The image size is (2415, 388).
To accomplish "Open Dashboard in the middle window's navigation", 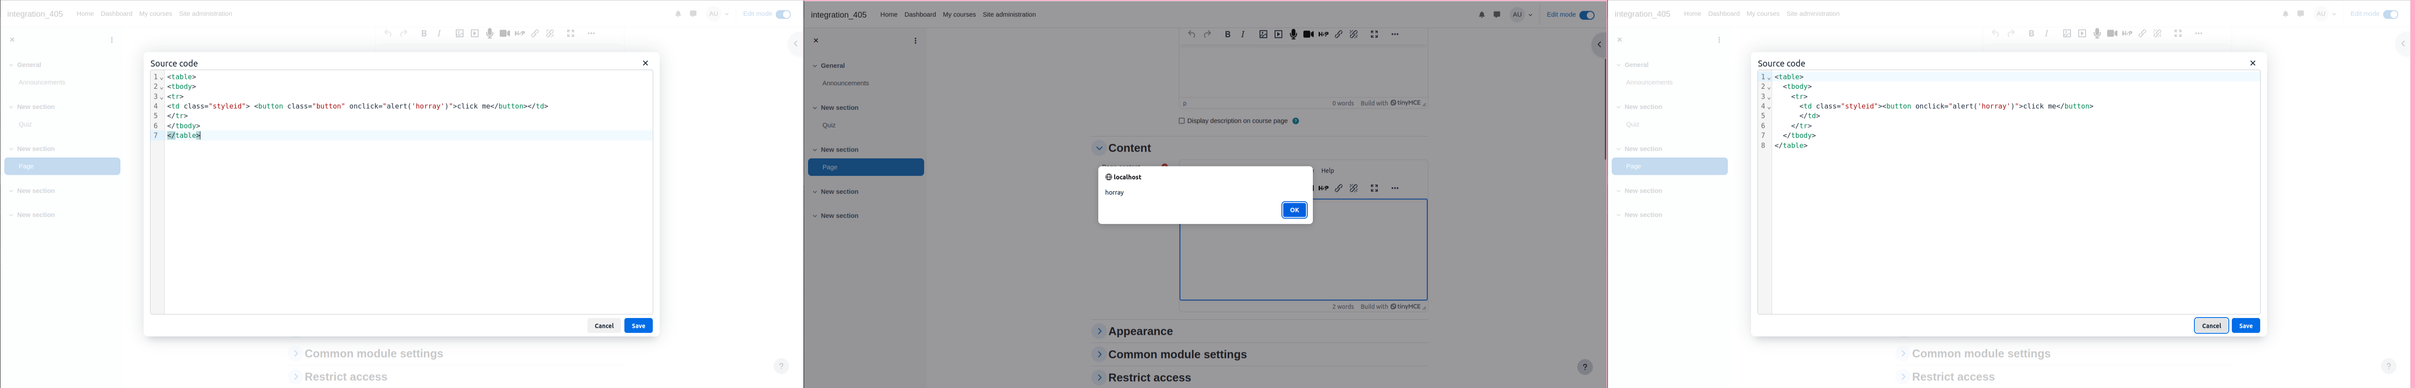I will 920,15.
